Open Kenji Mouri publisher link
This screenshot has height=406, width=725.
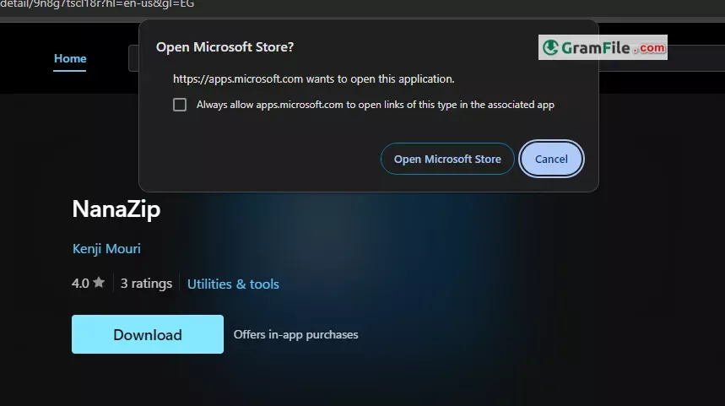[106, 249]
